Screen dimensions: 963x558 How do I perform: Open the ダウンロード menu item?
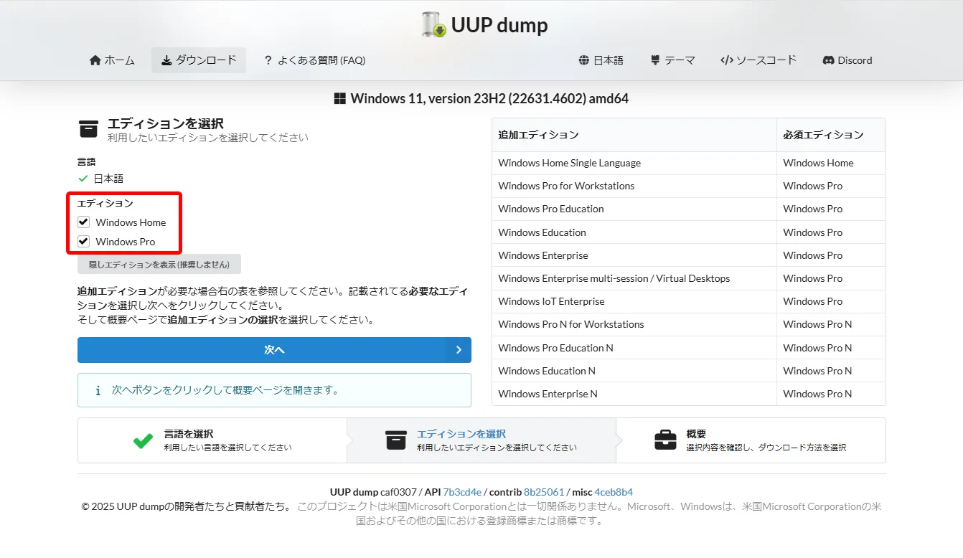[x=199, y=60]
